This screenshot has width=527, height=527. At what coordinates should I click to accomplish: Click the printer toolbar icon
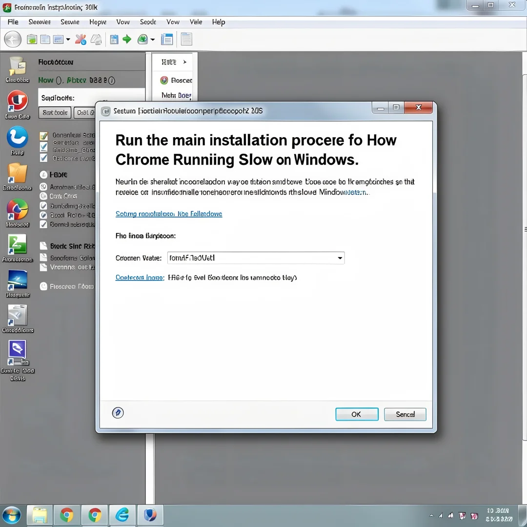(x=96, y=40)
